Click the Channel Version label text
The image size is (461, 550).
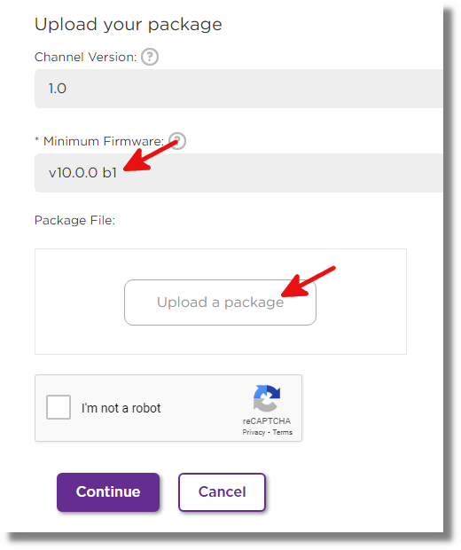[85, 57]
